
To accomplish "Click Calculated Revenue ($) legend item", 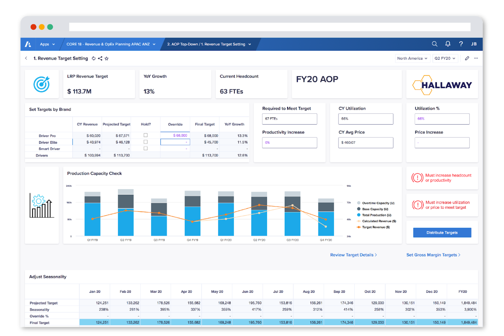I will point(376,221).
